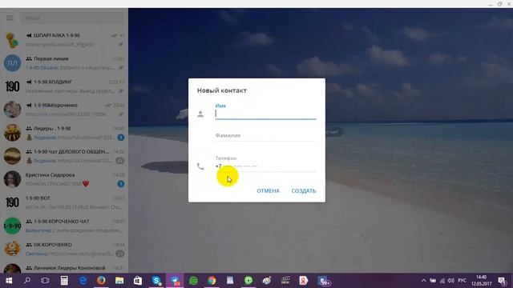
Task: Click the ОТМЕНА cancel button
Action: (x=268, y=191)
